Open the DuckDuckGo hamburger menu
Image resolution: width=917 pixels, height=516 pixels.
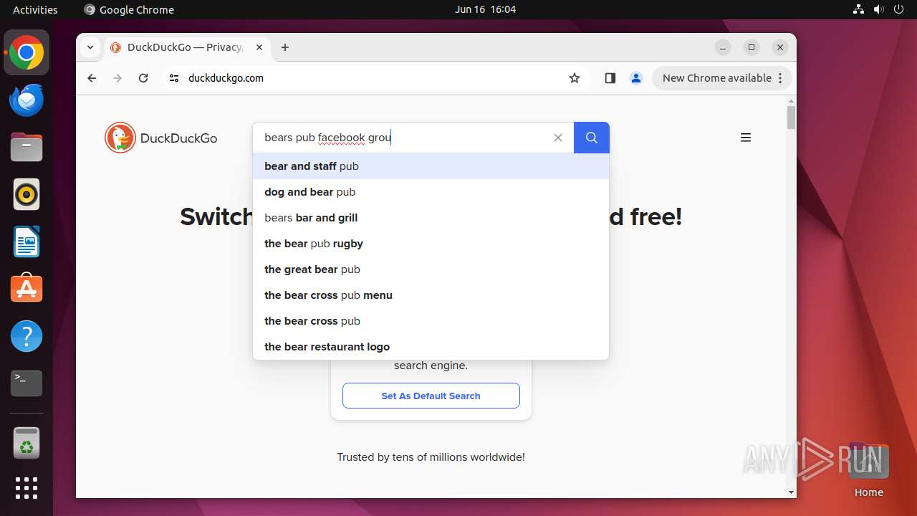click(x=746, y=138)
